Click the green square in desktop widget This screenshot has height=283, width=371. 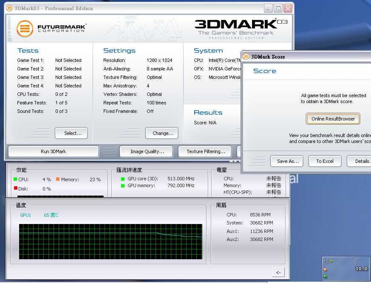pyautogui.click(x=325, y=276)
